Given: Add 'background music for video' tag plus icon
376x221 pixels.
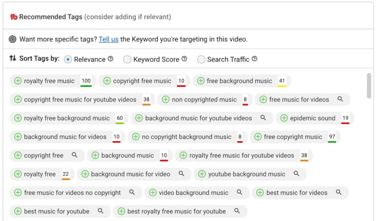Looking at the screenshot, I should pos(85,174).
